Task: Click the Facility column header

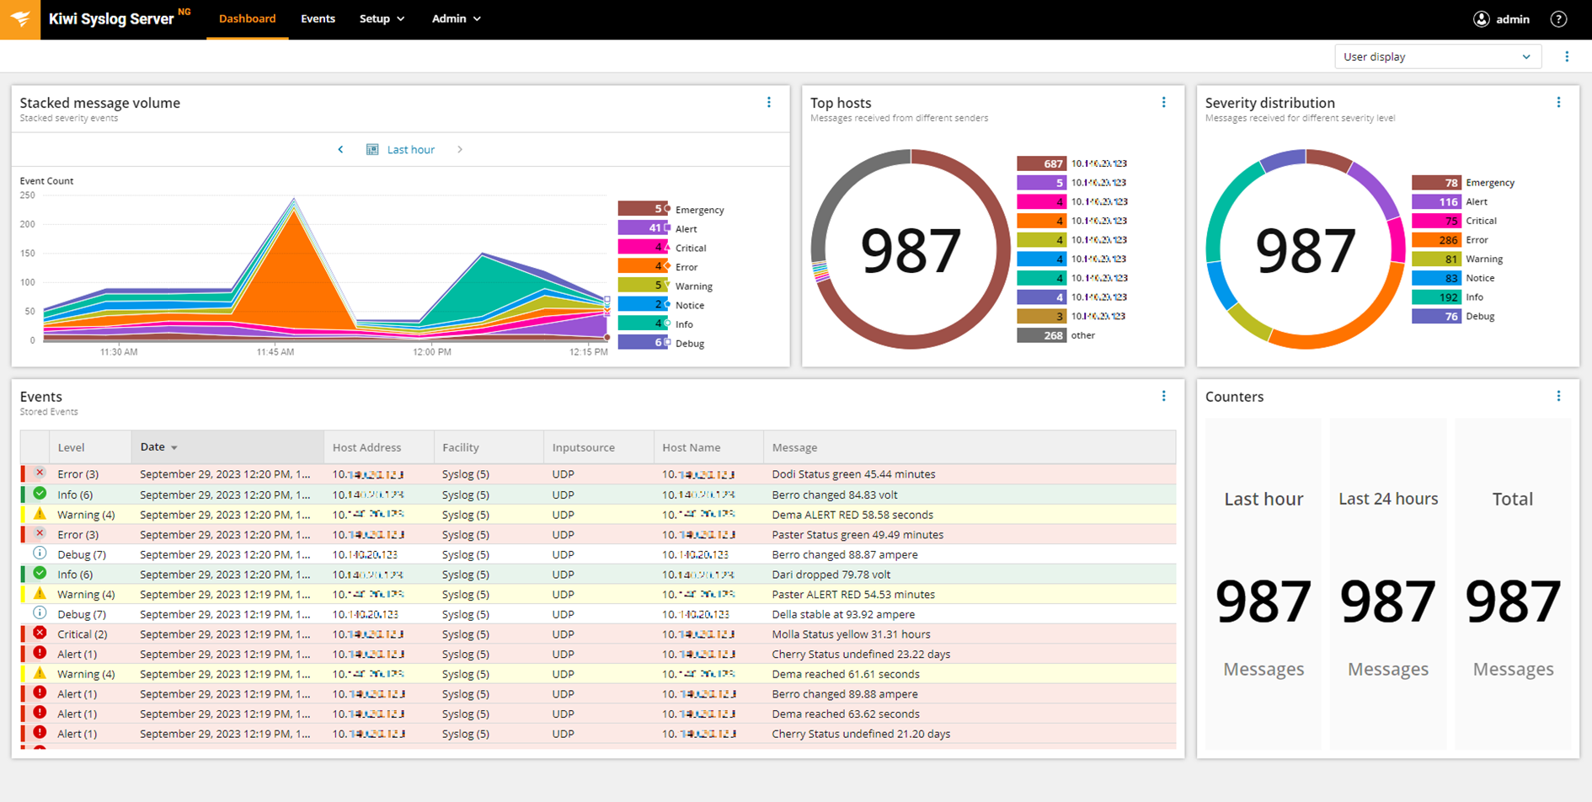Action: click(x=489, y=447)
